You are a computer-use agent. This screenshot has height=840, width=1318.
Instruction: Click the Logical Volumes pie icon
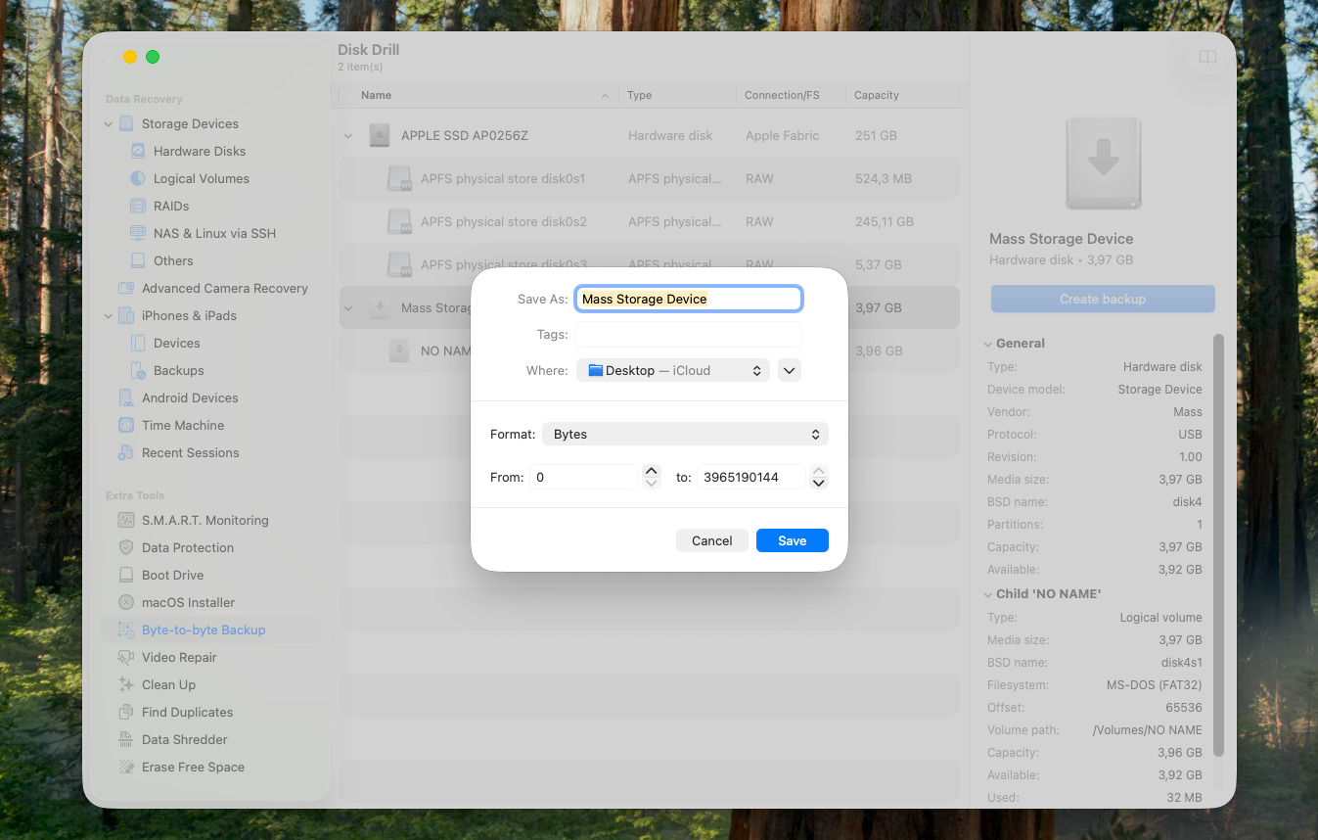click(x=138, y=179)
